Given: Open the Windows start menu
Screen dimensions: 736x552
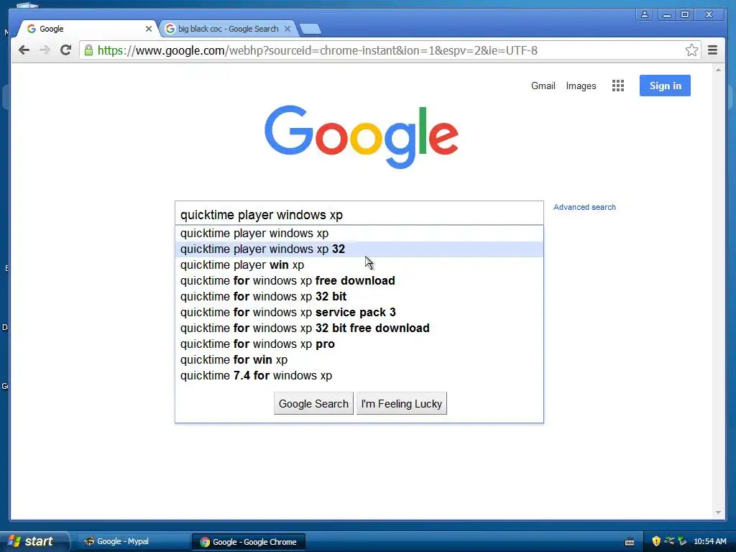Looking at the screenshot, I should coord(34,541).
